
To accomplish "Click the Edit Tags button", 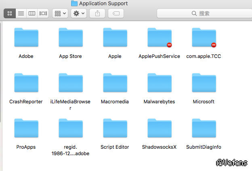I will 116,13.
